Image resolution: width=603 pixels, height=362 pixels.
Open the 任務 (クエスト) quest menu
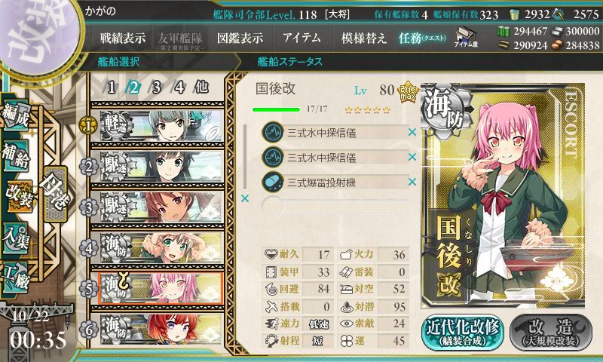tap(422, 38)
